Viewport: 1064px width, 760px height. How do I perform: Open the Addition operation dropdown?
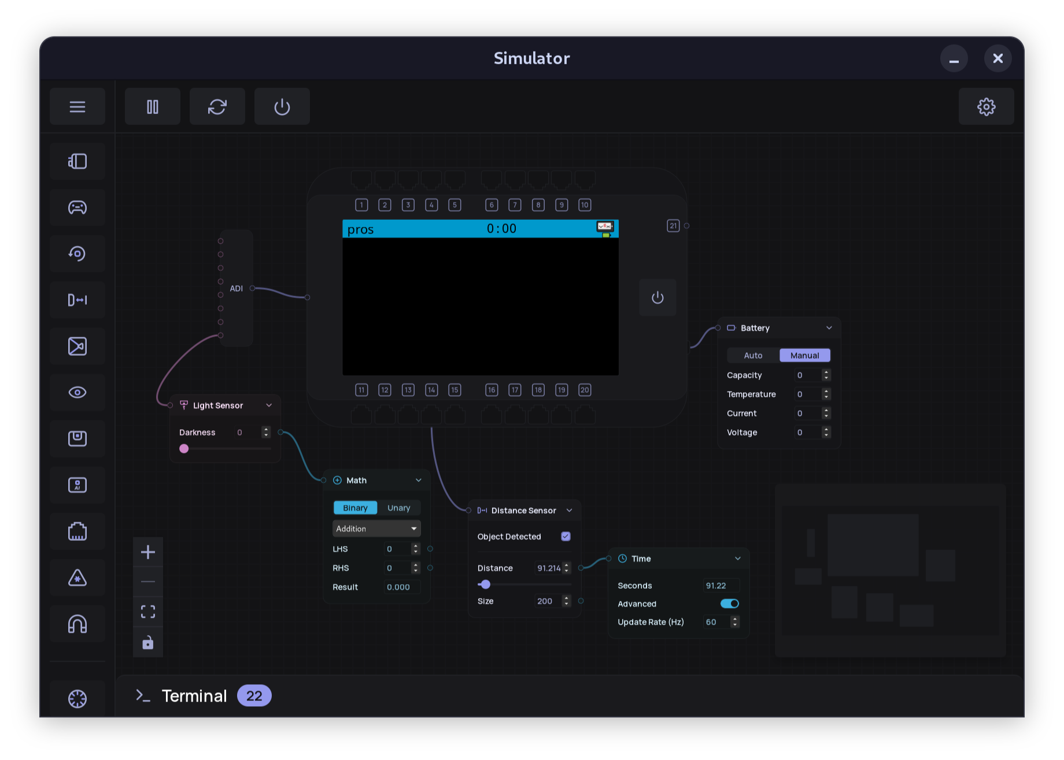tap(376, 528)
